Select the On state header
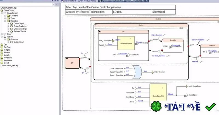The image size is (219, 115). pos(123,32)
